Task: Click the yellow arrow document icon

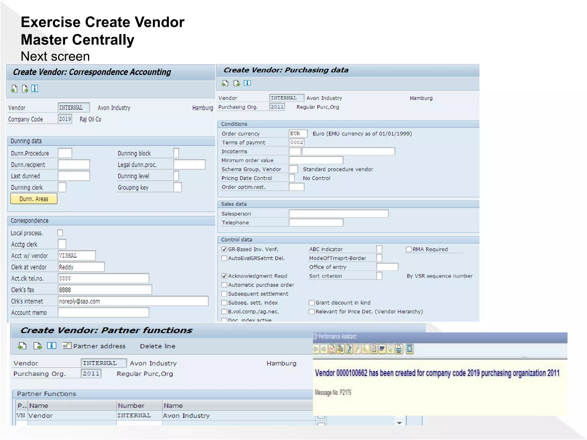Action: click(390, 349)
